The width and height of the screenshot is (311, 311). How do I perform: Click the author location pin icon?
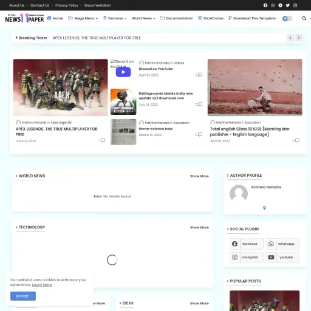(x=264, y=208)
